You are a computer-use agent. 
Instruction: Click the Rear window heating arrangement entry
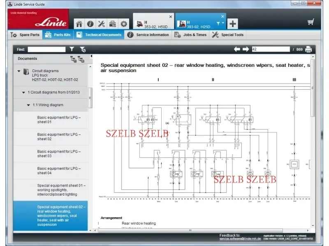pos(139,223)
